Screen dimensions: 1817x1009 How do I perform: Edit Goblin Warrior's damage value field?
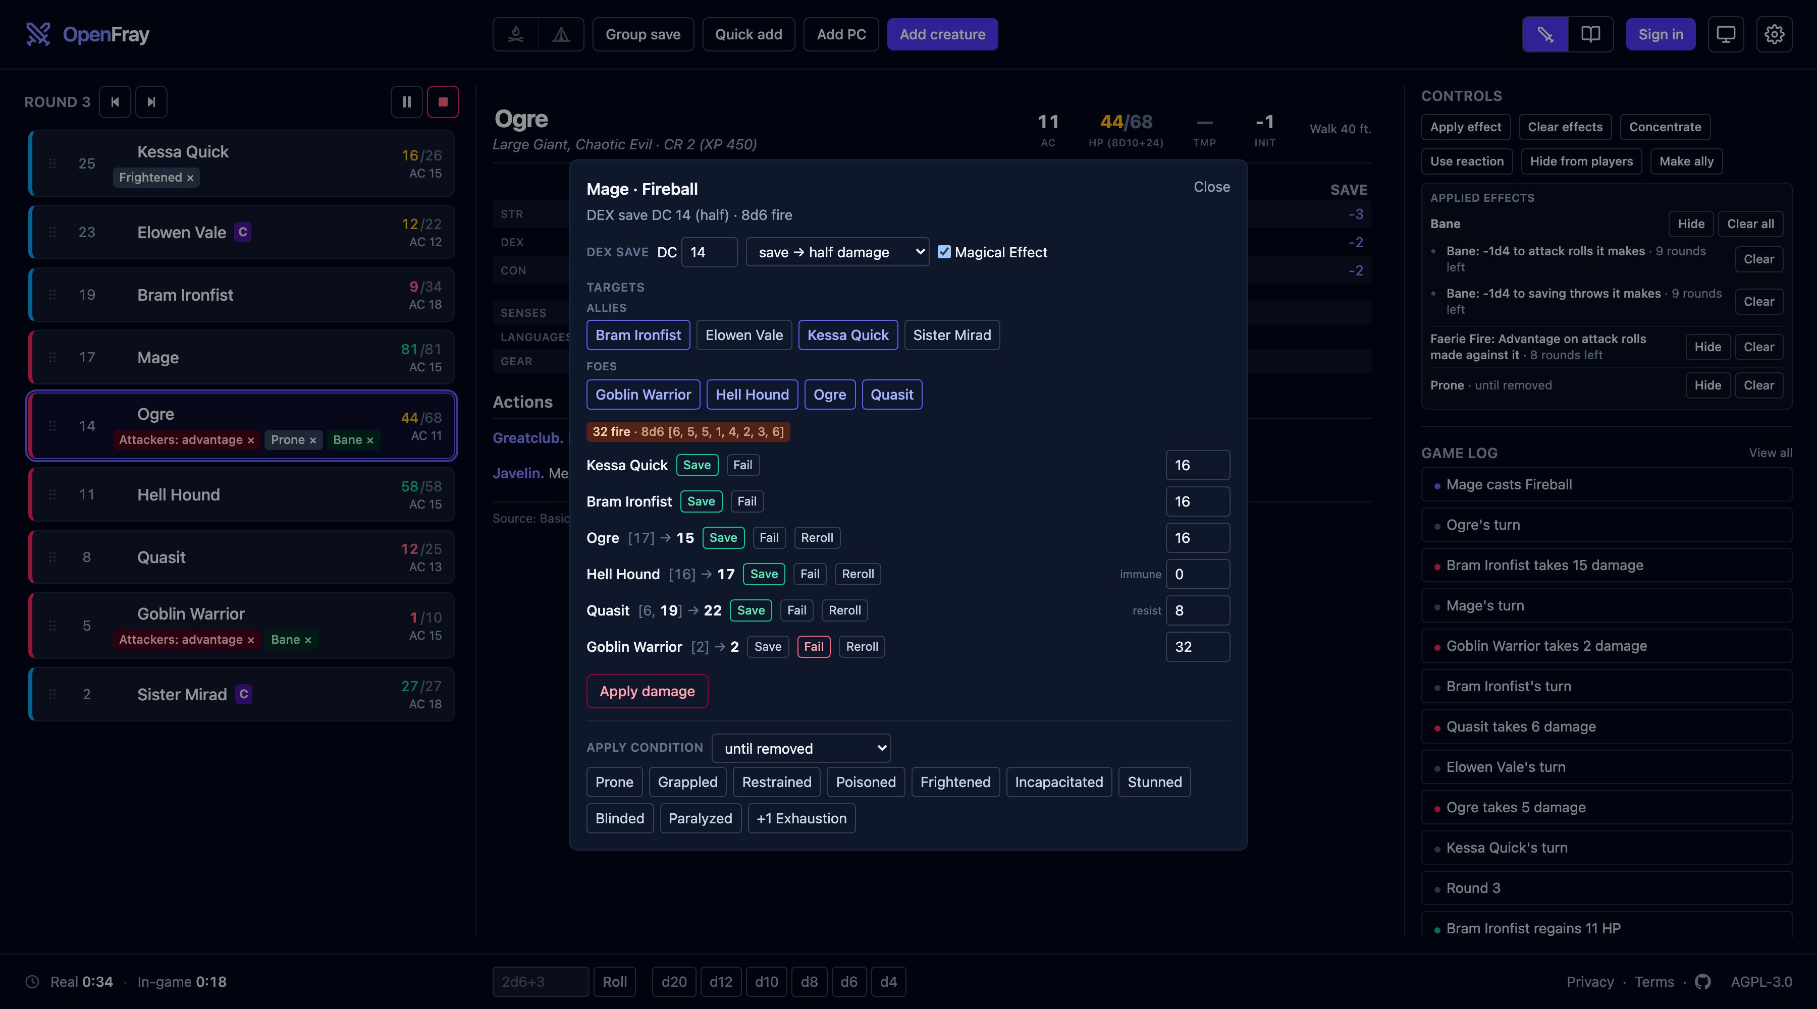click(1198, 647)
